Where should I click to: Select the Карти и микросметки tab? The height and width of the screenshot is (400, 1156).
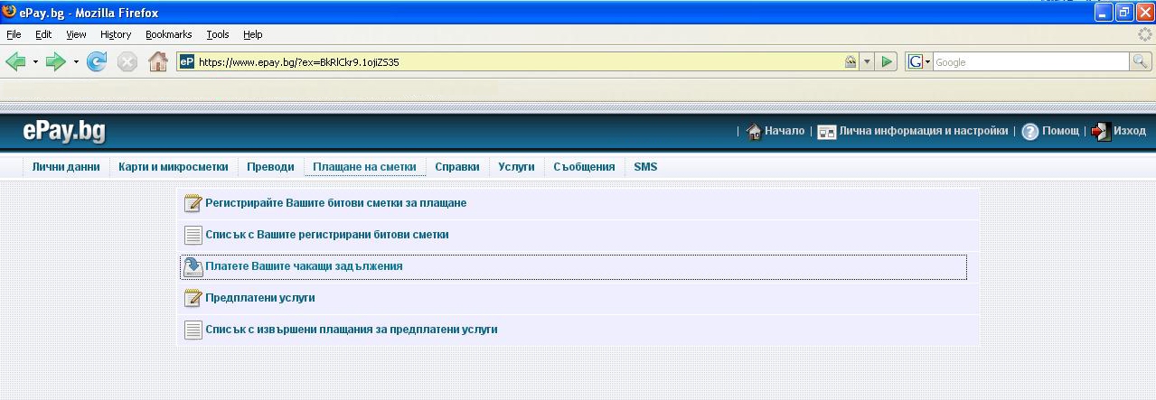(174, 167)
